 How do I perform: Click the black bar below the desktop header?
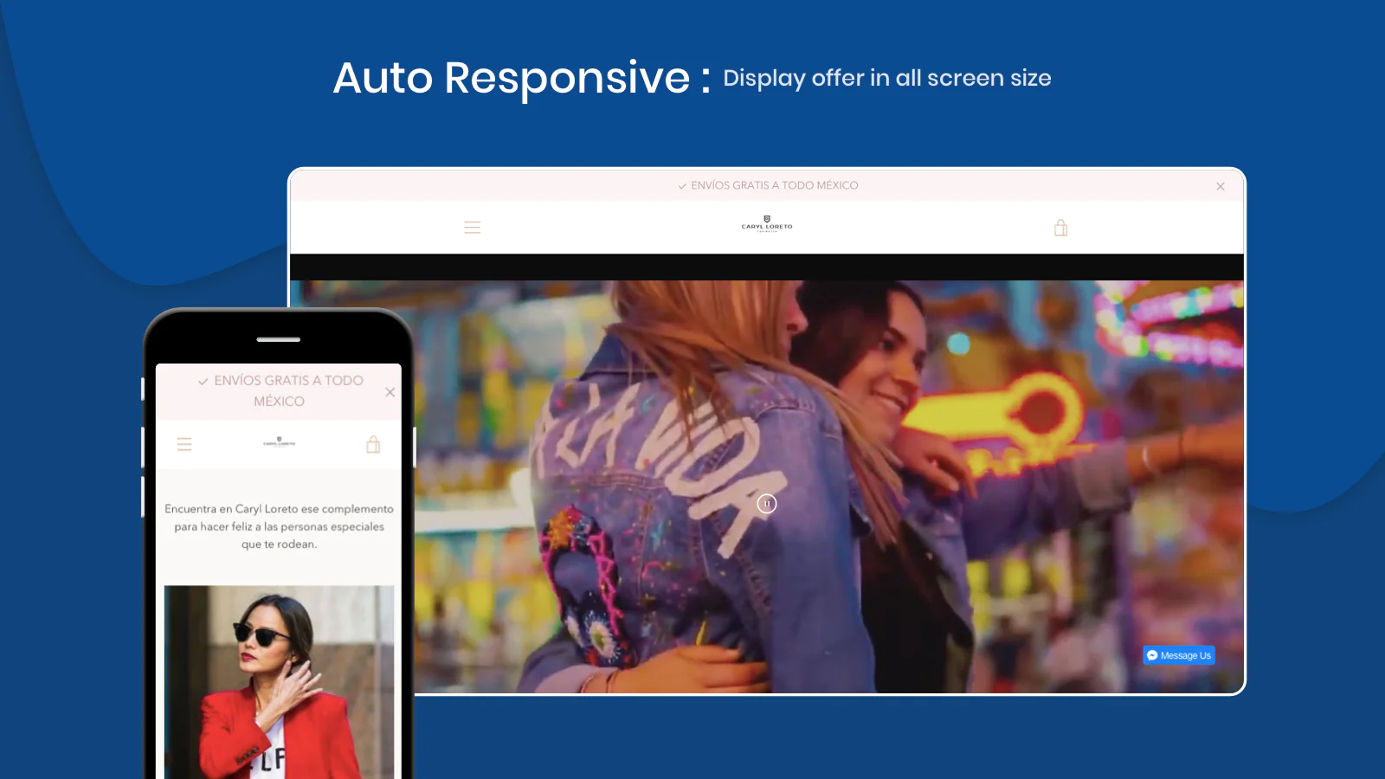click(x=766, y=267)
